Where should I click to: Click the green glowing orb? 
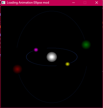click(86, 45)
